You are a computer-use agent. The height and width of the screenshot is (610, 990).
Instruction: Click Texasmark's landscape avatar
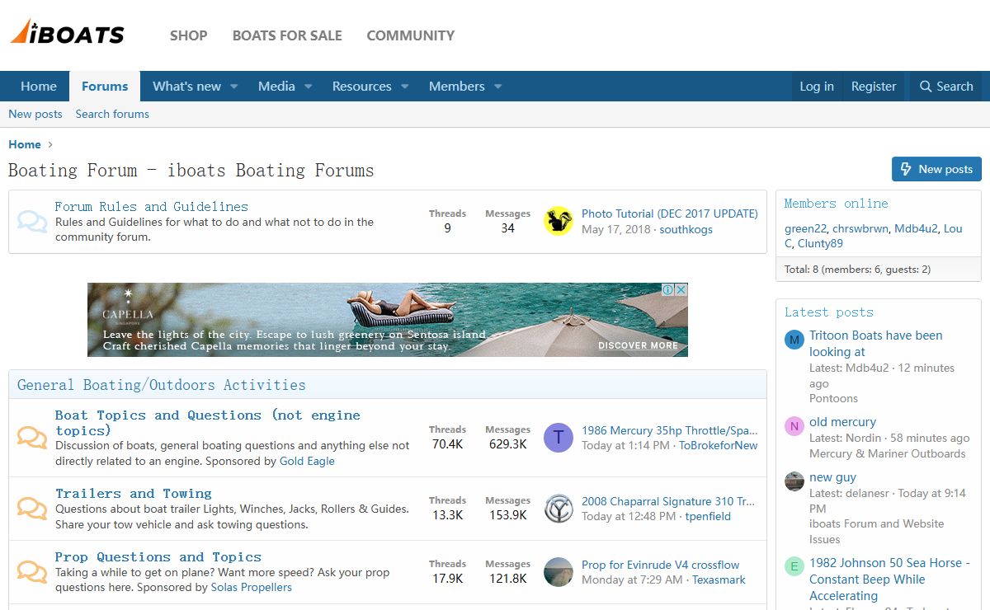pyautogui.click(x=559, y=572)
